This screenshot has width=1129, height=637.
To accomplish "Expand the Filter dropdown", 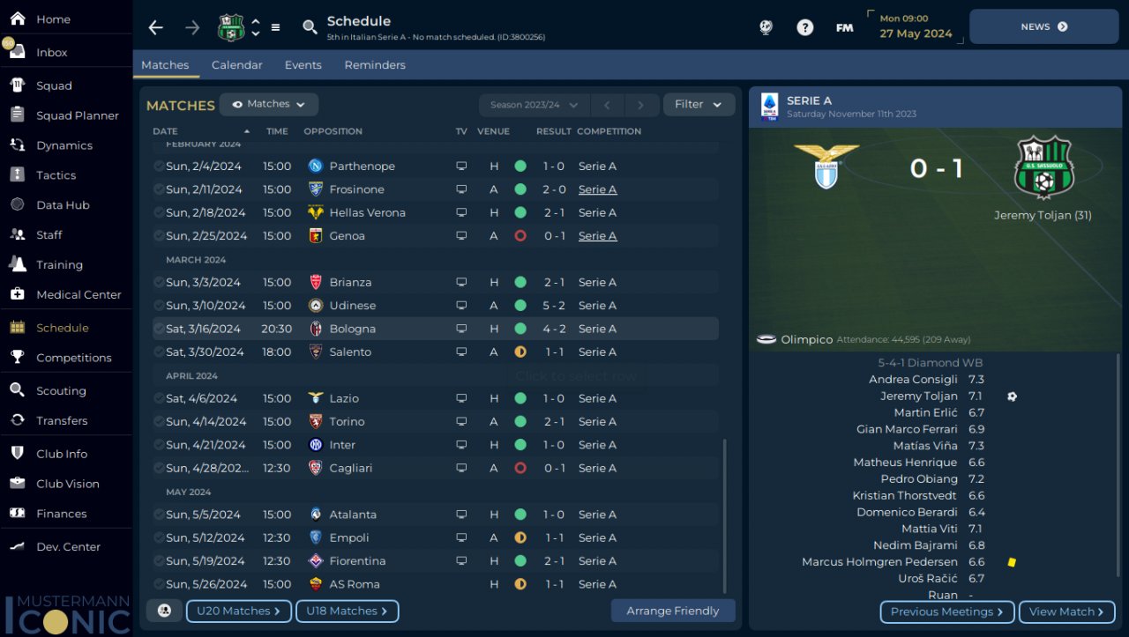I will [699, 104].
